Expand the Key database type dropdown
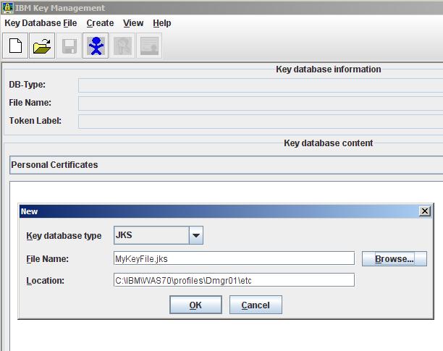 [x=196, y=235]
